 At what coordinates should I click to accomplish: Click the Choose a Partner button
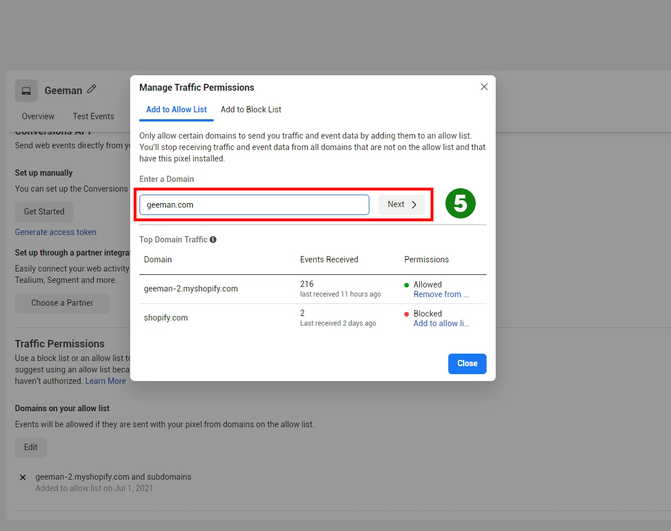[x=62, y=303]
